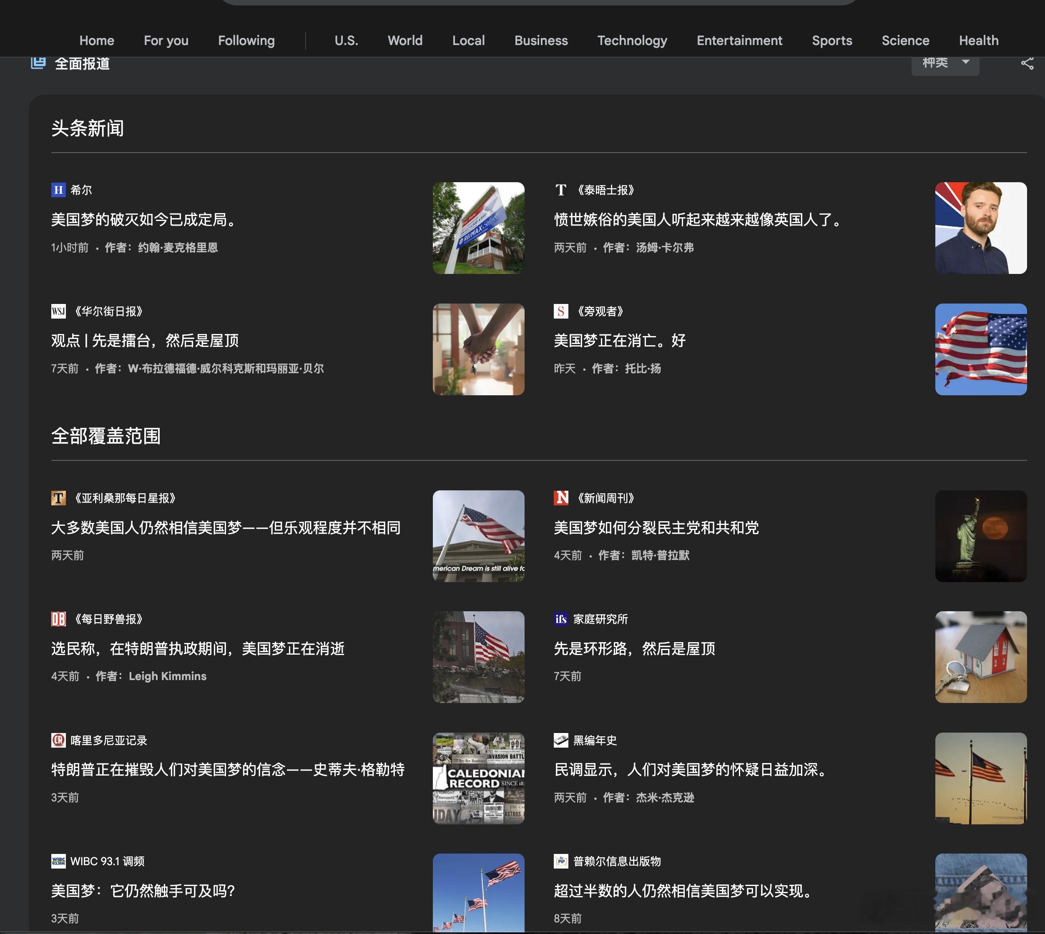Screen dimensions: 1045x934
Task: Switch to the Technology tab
Action: tap(632, 40)
